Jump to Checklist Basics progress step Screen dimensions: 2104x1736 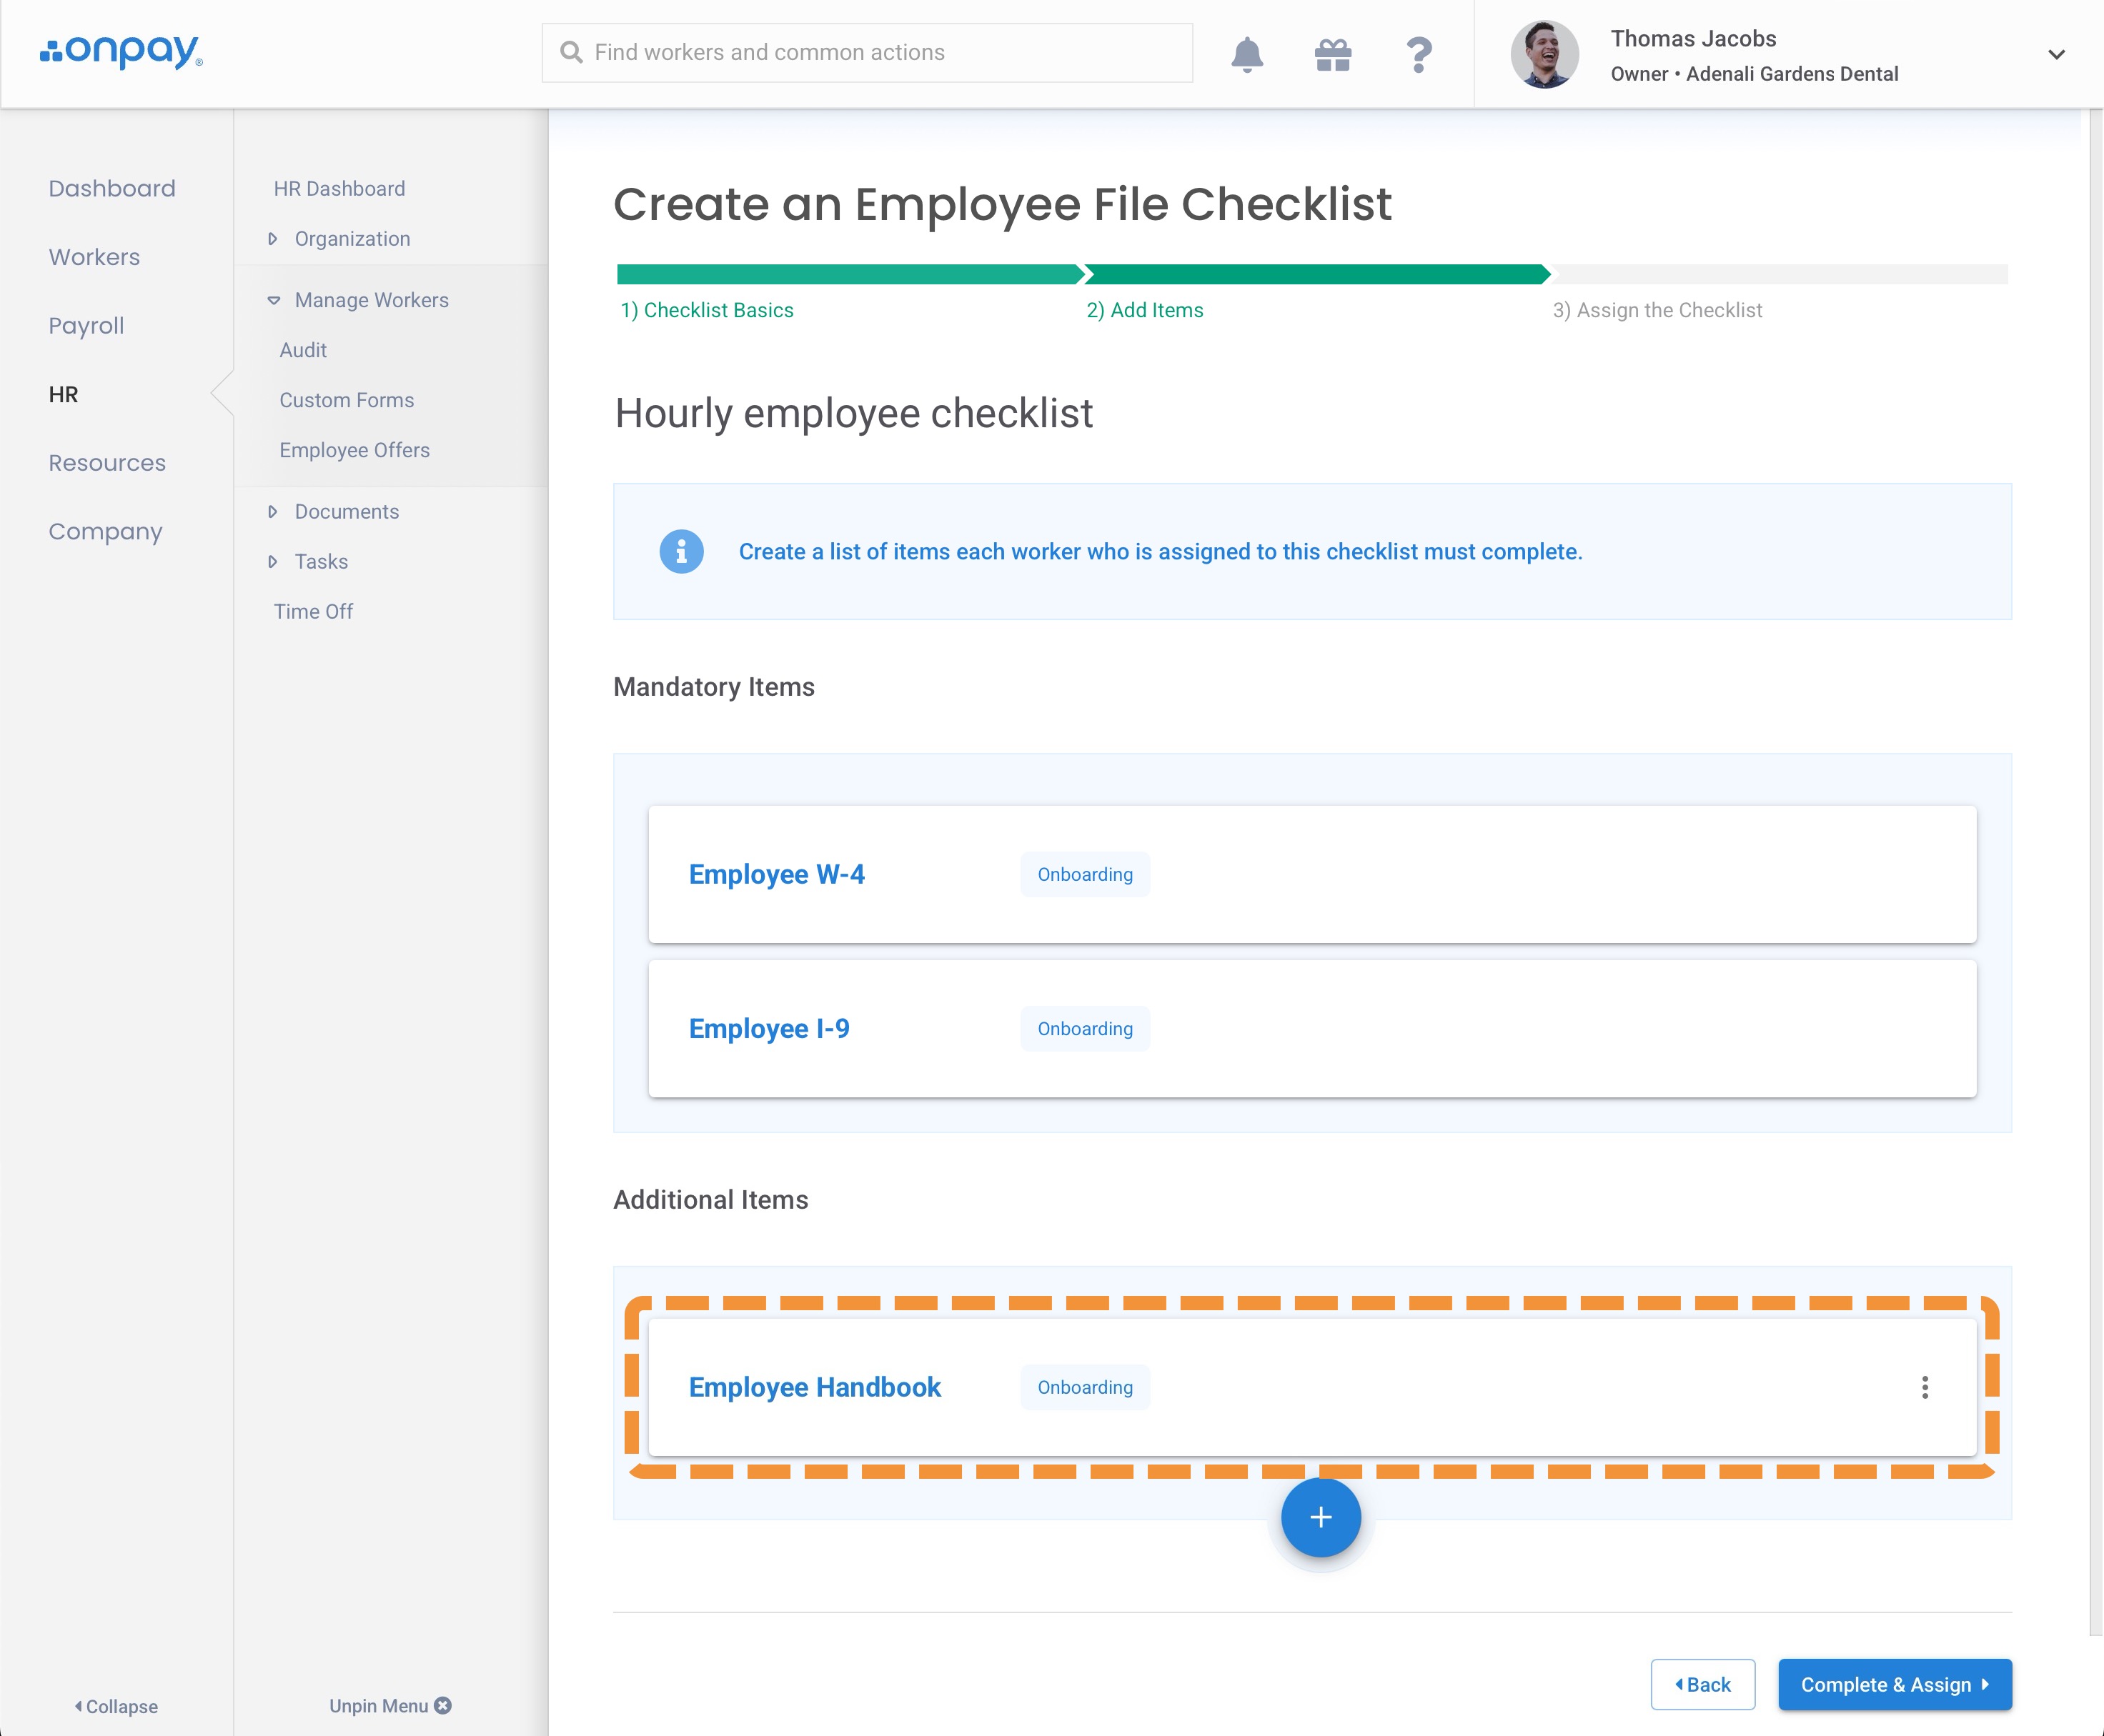click(x=706, y=310)
